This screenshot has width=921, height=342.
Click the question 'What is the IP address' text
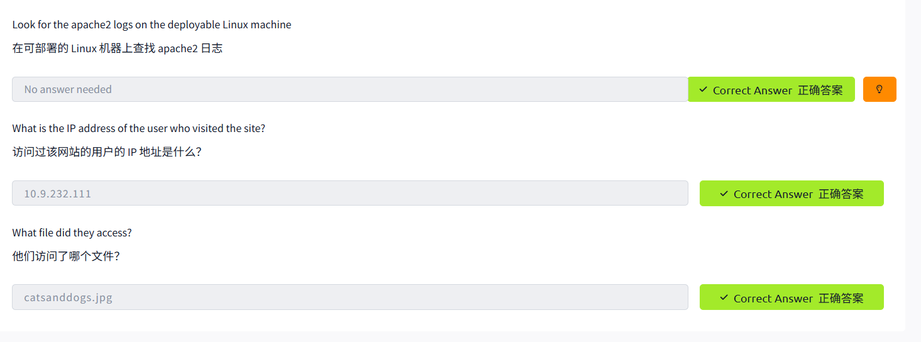click(138, 129)
